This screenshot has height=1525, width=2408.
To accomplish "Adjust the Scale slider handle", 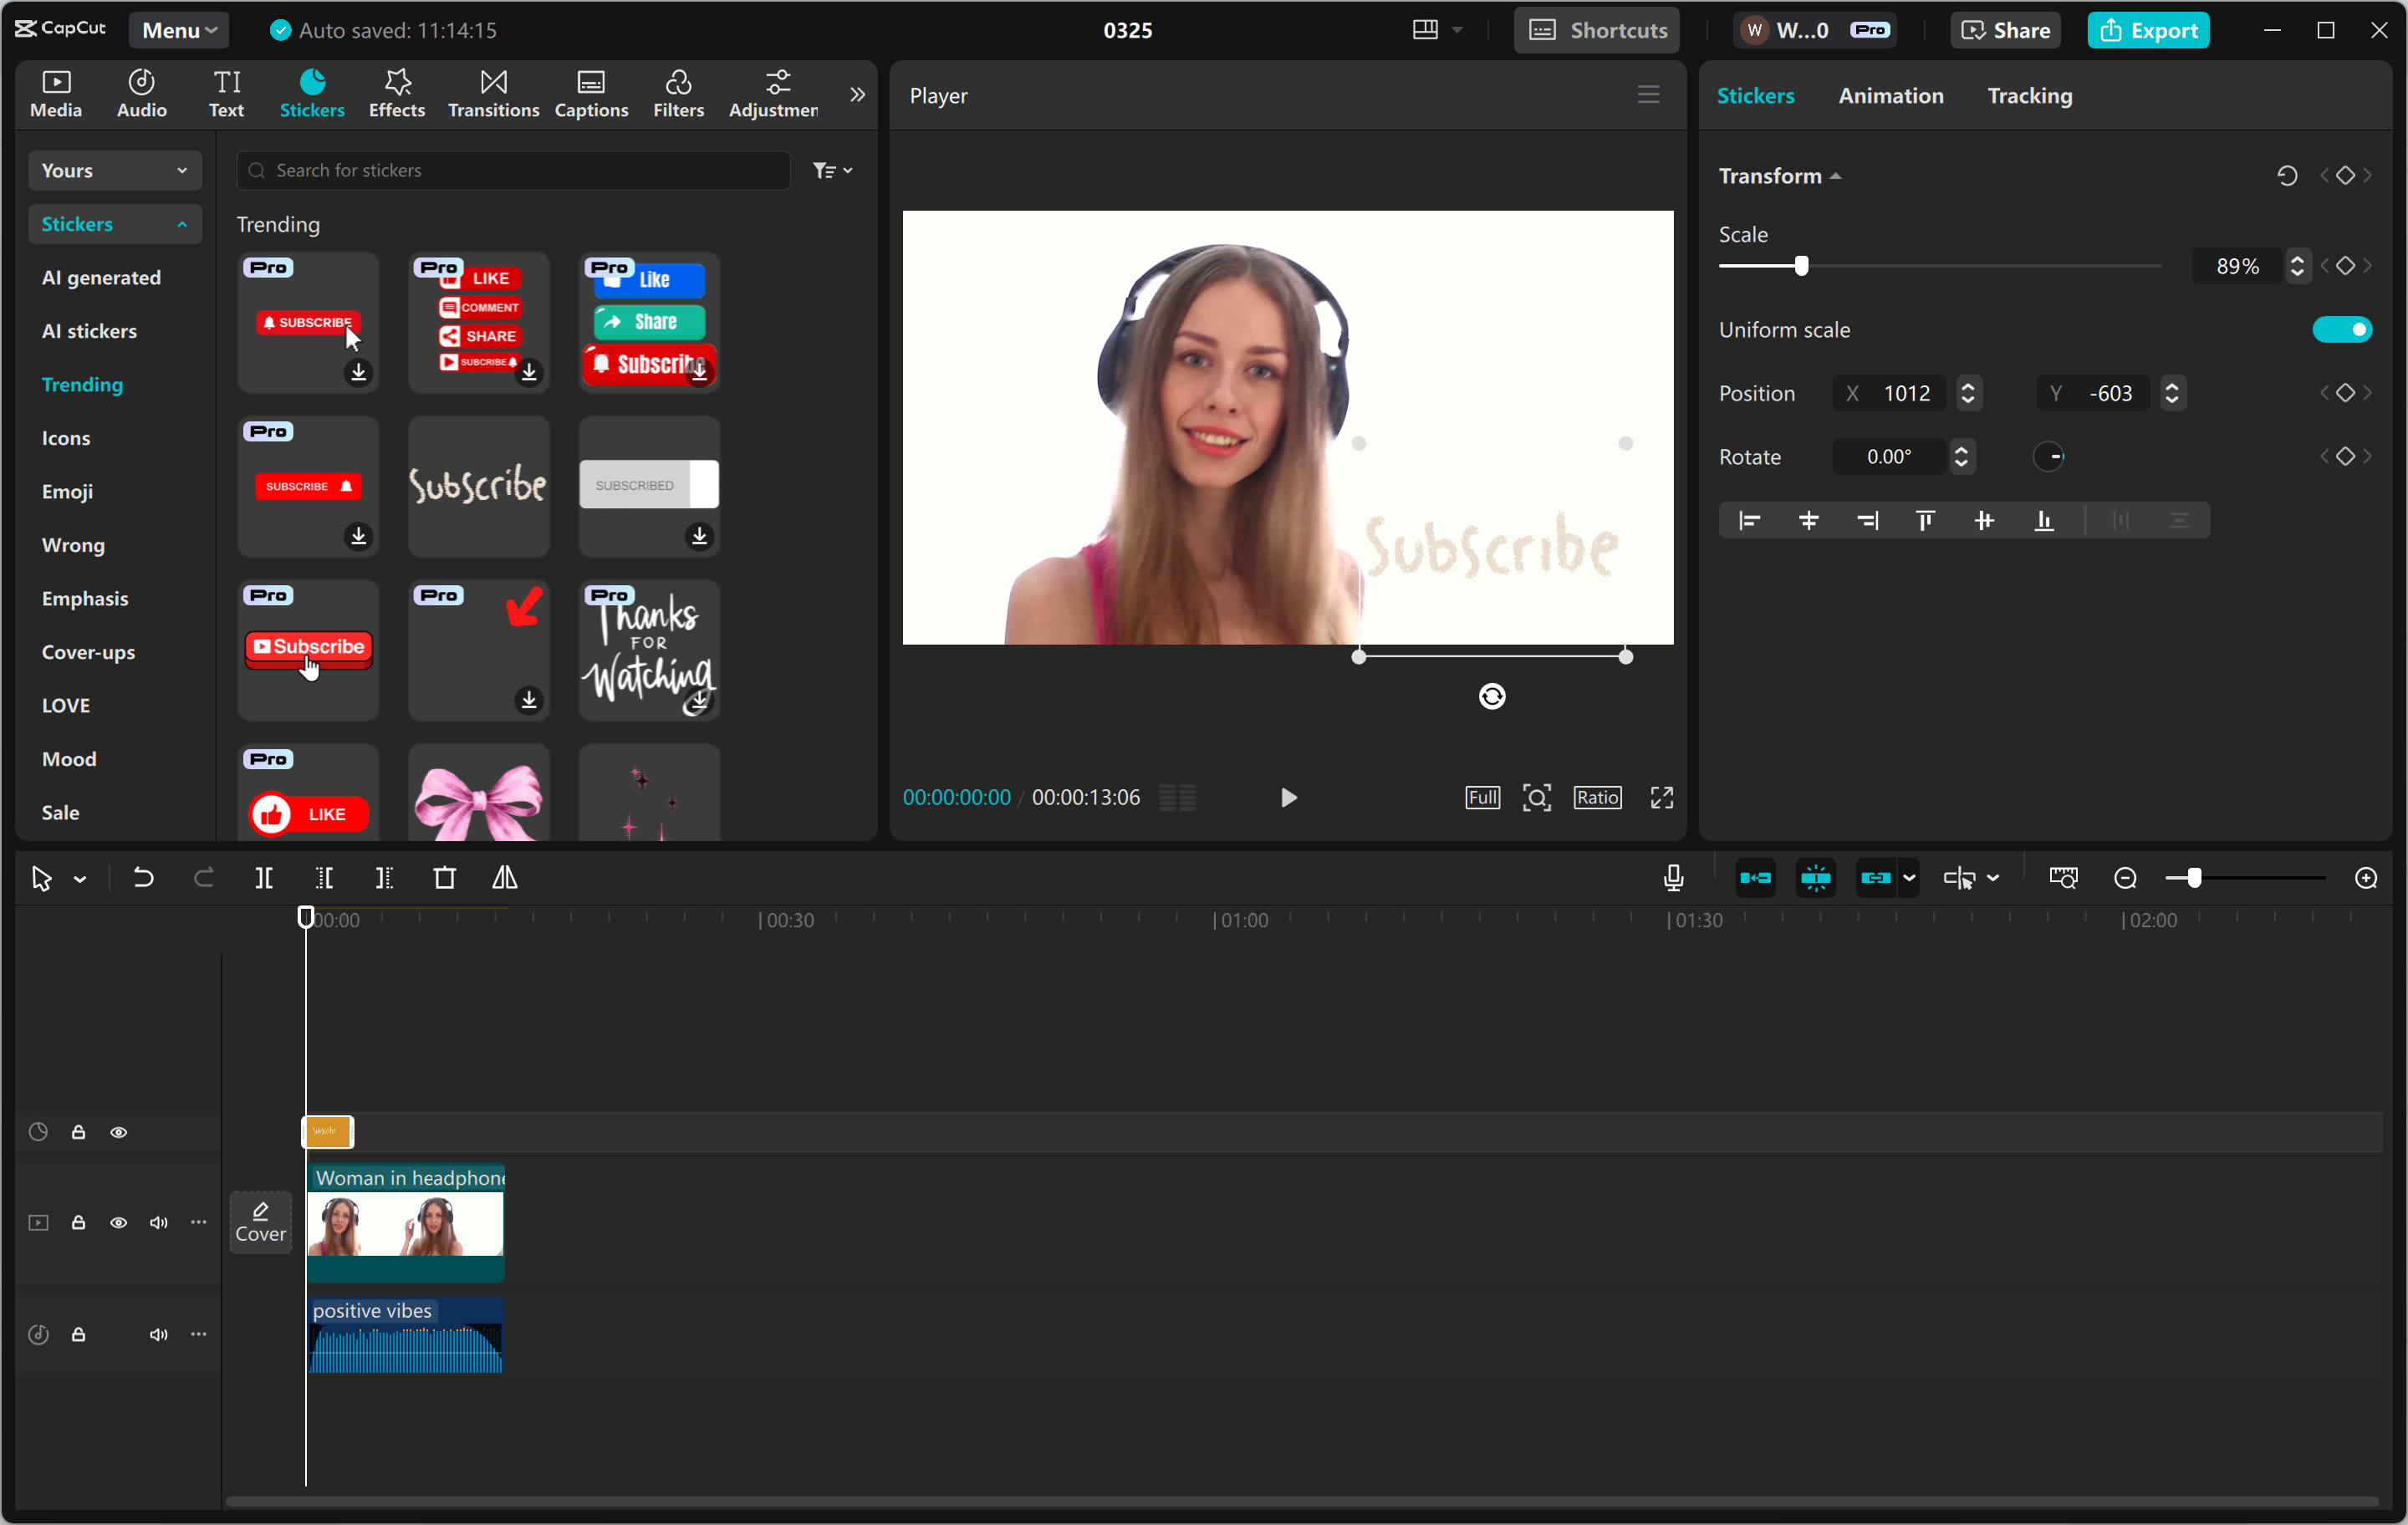I will coord(1803,266).
